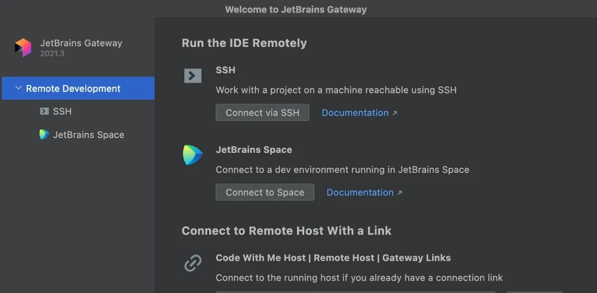Click Connect to Remote Host With a Link heading
The image size is (597, 293).
tap(287, 230)
